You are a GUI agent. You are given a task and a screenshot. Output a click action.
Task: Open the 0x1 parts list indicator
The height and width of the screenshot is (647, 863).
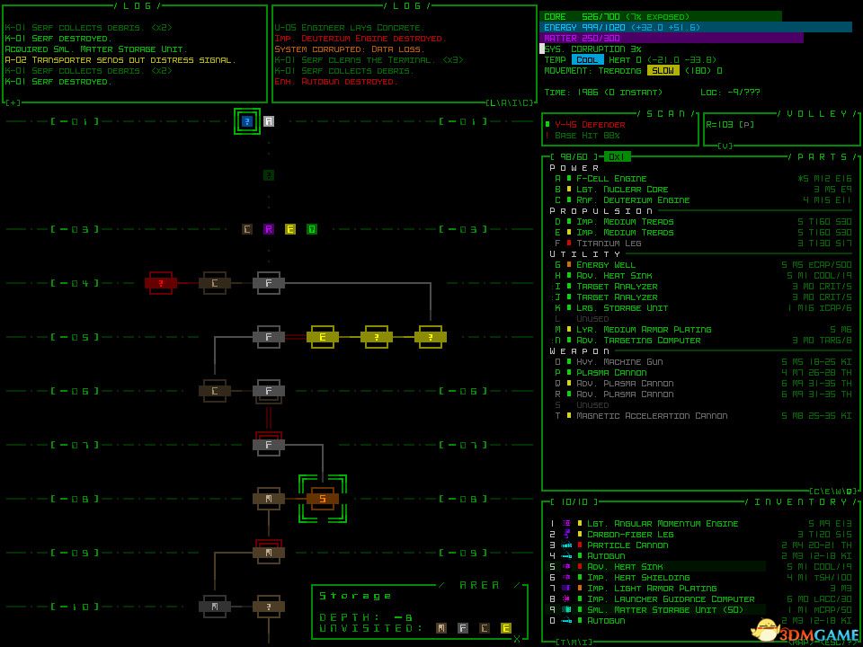617,157
